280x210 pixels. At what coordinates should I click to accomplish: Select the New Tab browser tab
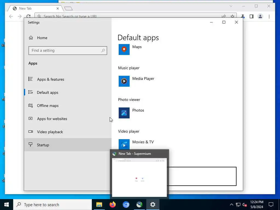point(36,8)
